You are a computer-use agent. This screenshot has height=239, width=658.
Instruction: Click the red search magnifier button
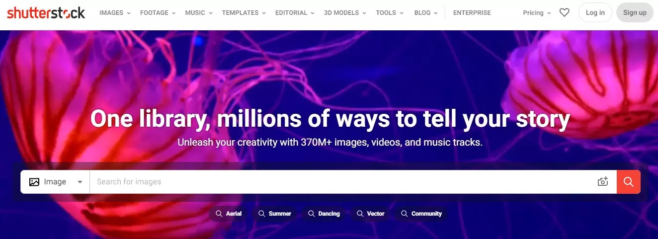pos(629,182)
